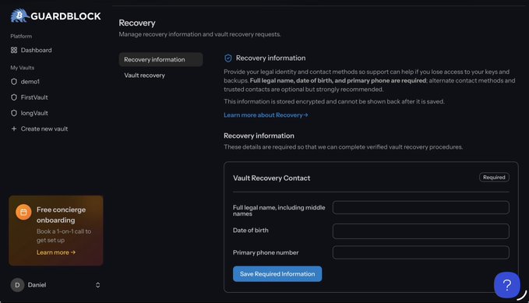Switch to the Recovery information tab

[160, 60]
